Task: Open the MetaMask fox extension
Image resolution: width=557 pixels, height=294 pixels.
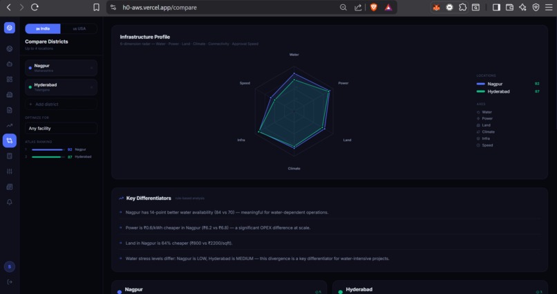Action: click(x=436, y=7)
